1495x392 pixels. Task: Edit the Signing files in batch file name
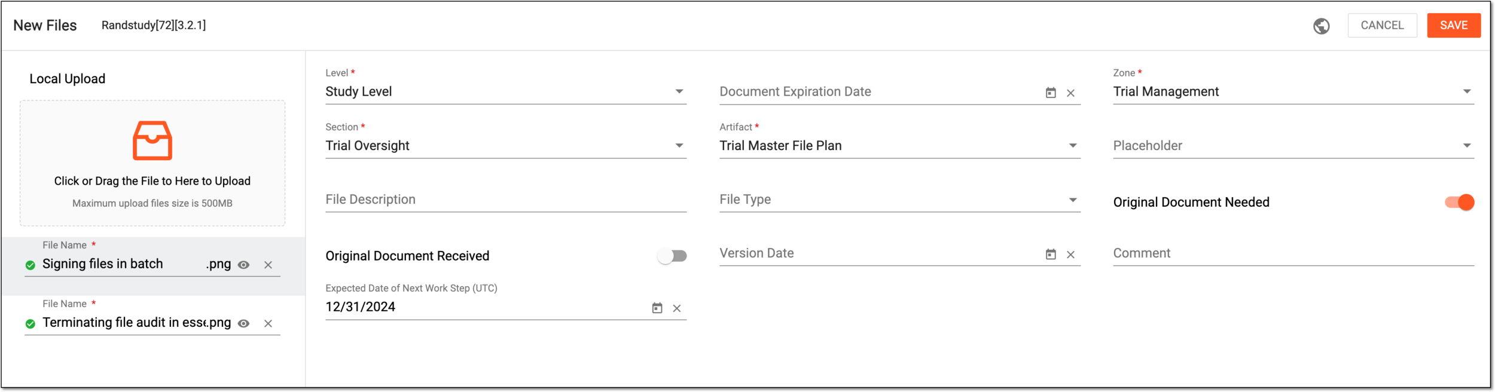tap(123, 264)
